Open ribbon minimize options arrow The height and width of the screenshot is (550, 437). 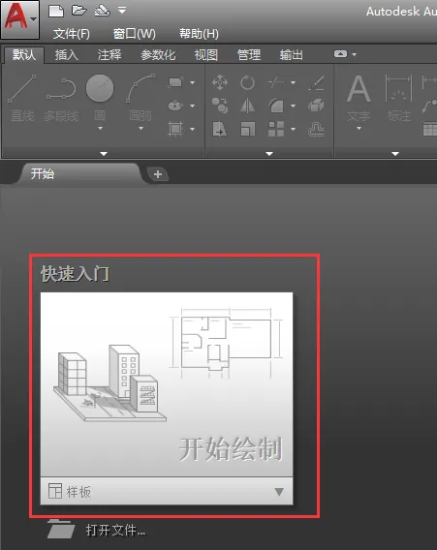pos(355,54)
